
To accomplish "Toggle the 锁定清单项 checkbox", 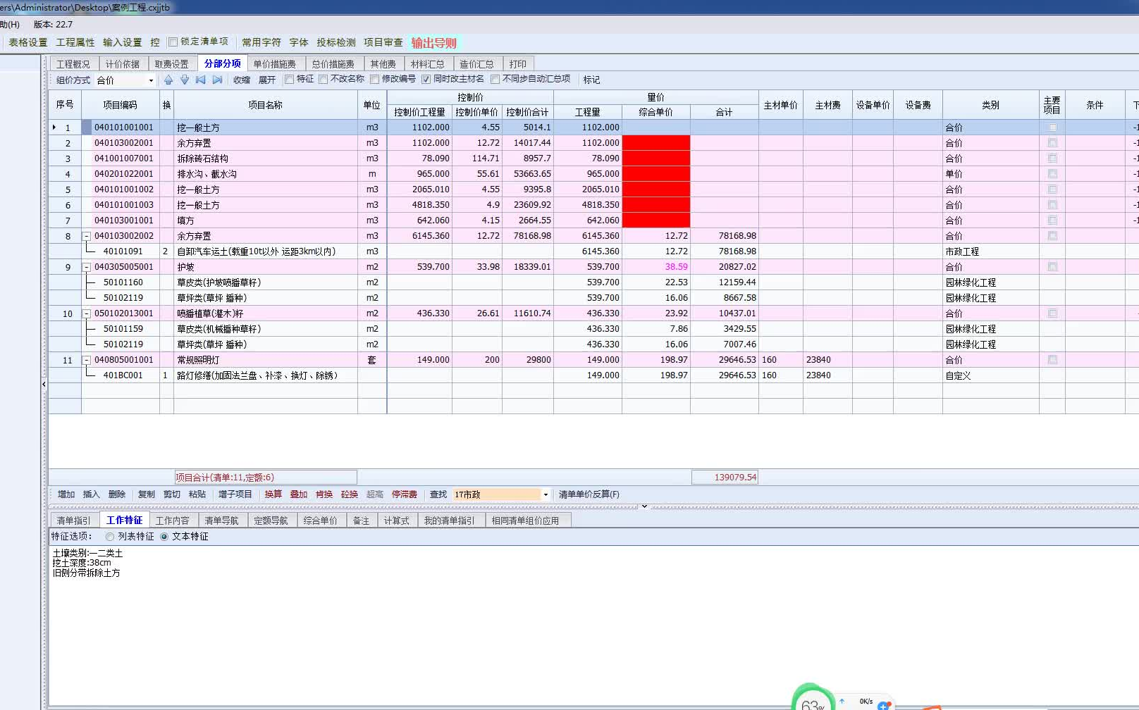I will pyautogui.click(x=173, y=42).
